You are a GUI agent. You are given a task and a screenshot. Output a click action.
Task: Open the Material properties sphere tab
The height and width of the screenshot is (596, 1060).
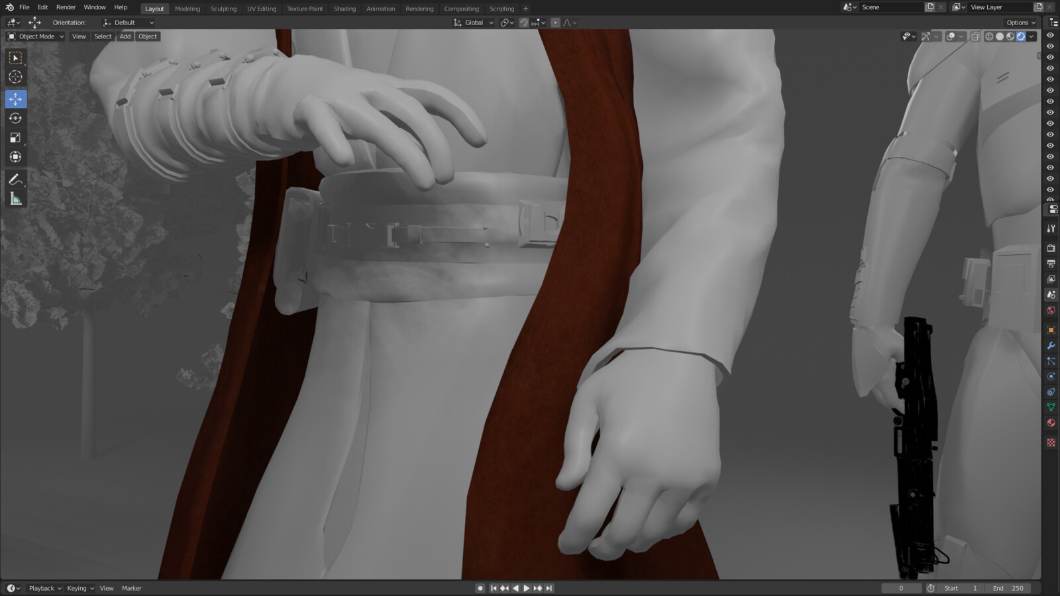pyautogui.click(x=1051, y=422)
